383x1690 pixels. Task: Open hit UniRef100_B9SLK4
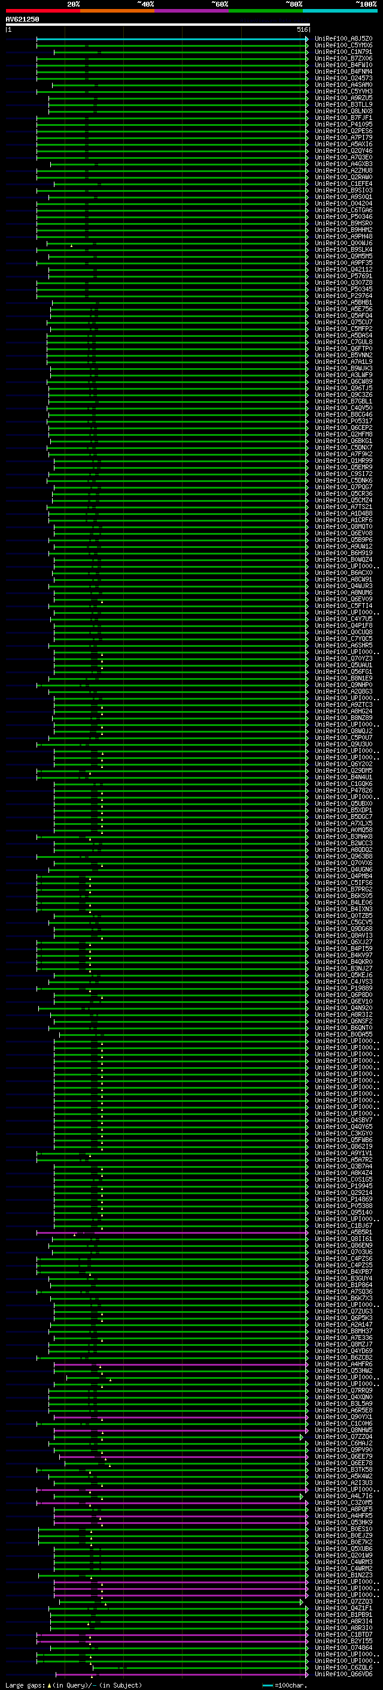[344, 249]
